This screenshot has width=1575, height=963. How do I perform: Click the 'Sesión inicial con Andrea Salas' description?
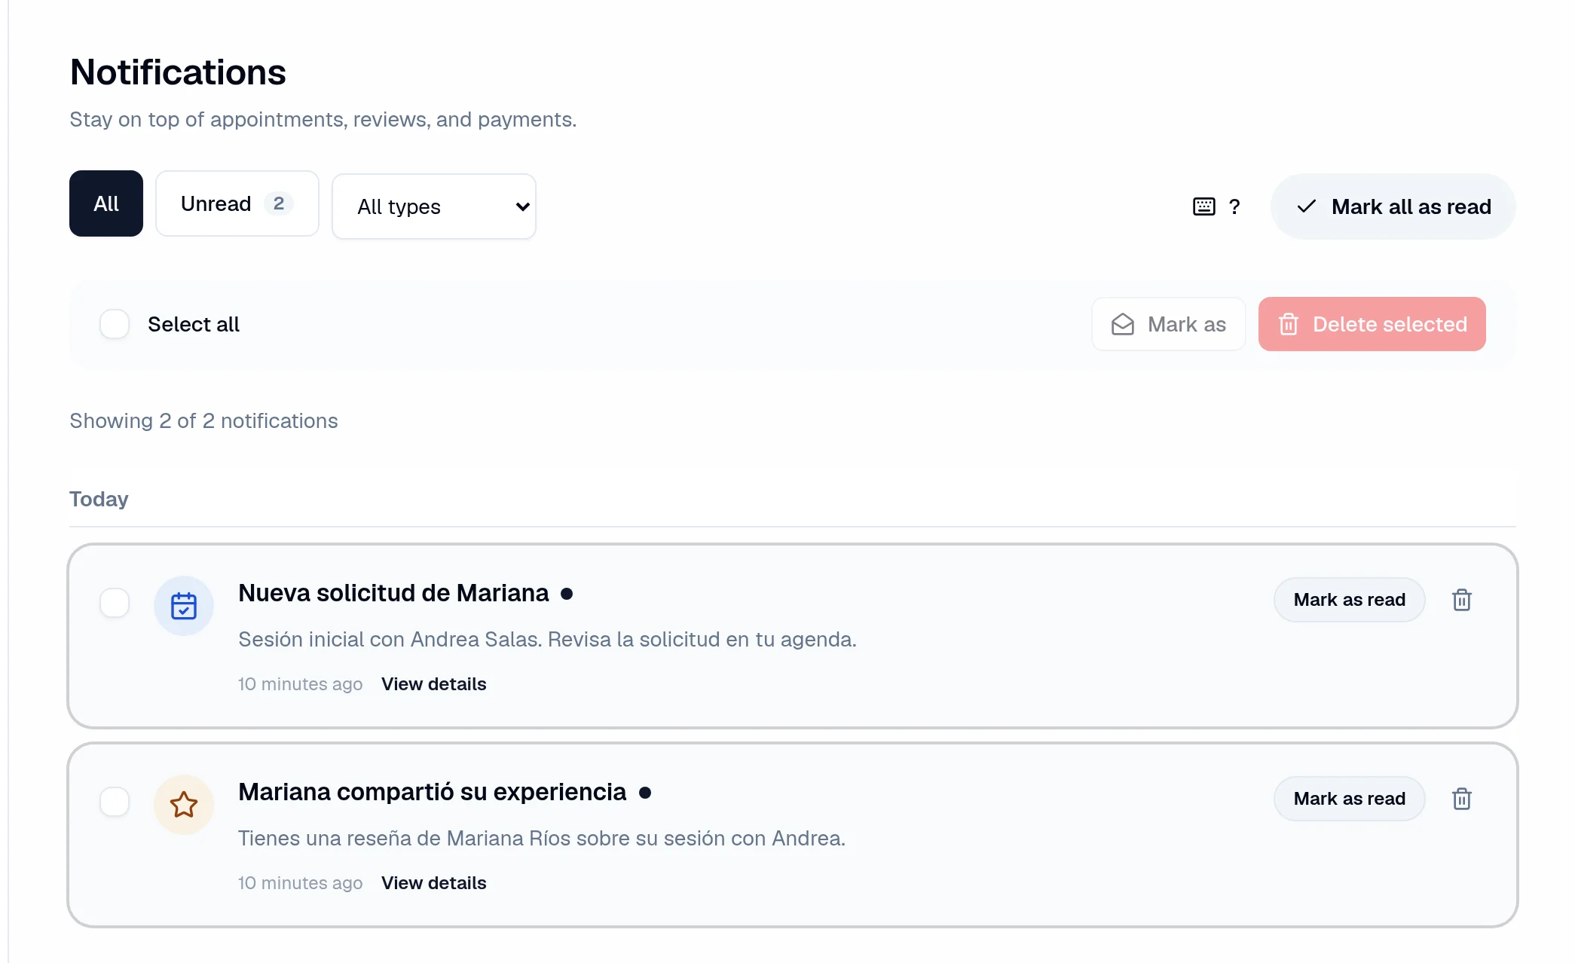coord(547,639)
